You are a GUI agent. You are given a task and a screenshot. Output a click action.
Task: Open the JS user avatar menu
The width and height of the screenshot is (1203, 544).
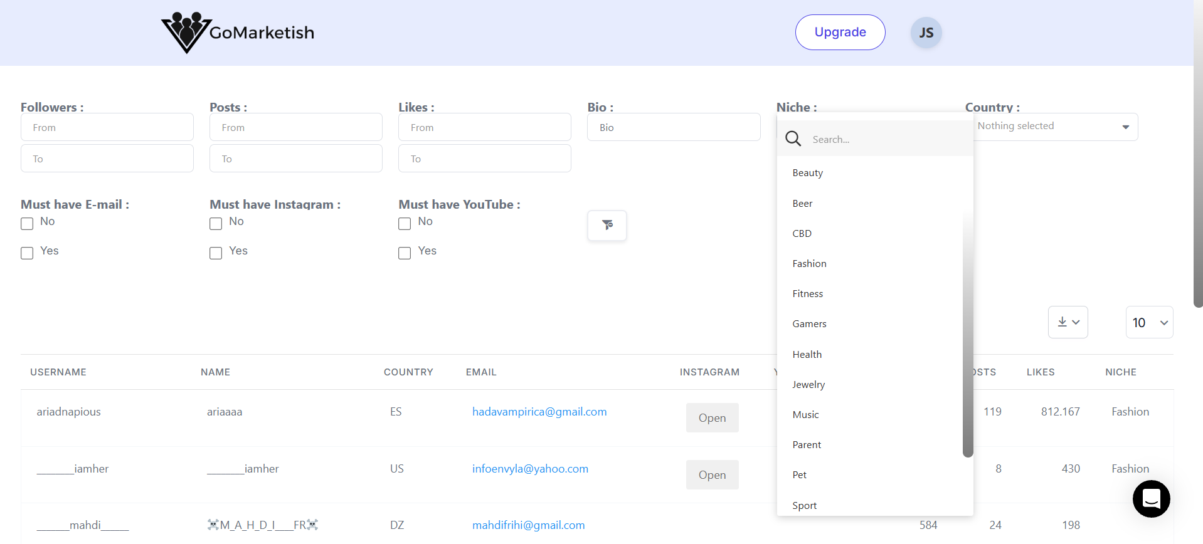(x=926, y=33)
